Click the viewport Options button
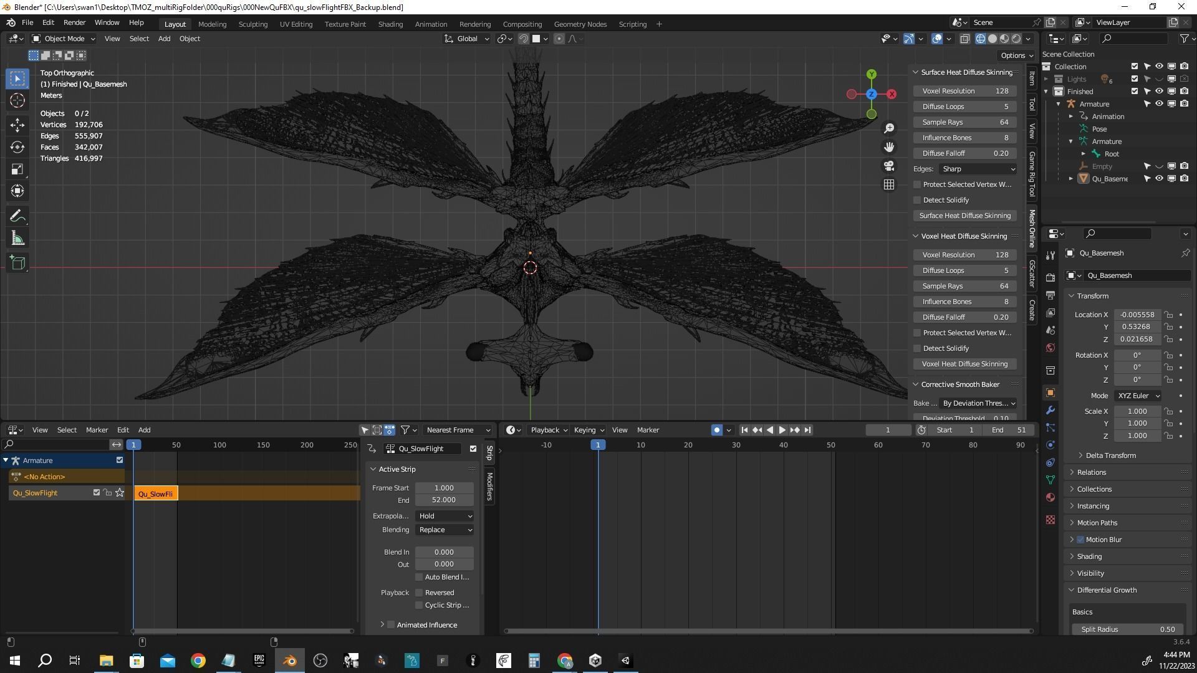The image size is (1197, 673). [x=1016, y=55]
